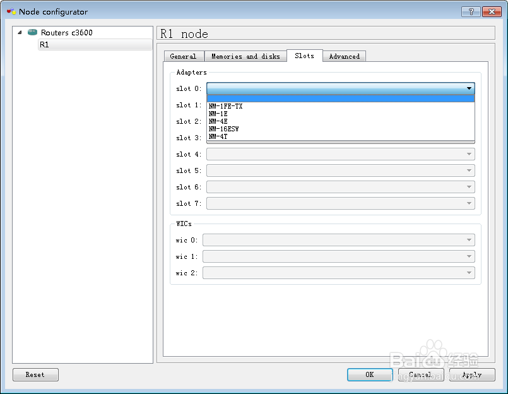Click the R1 node heading text

tap(184, 33)
